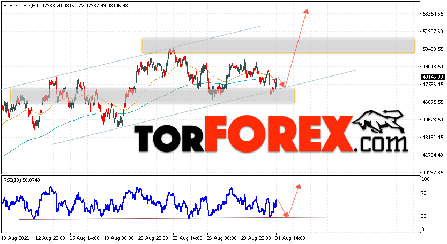Viewport: 447px width, 244px height.
Task: Click the current price tag 48146.98
Action: (433, 77)
